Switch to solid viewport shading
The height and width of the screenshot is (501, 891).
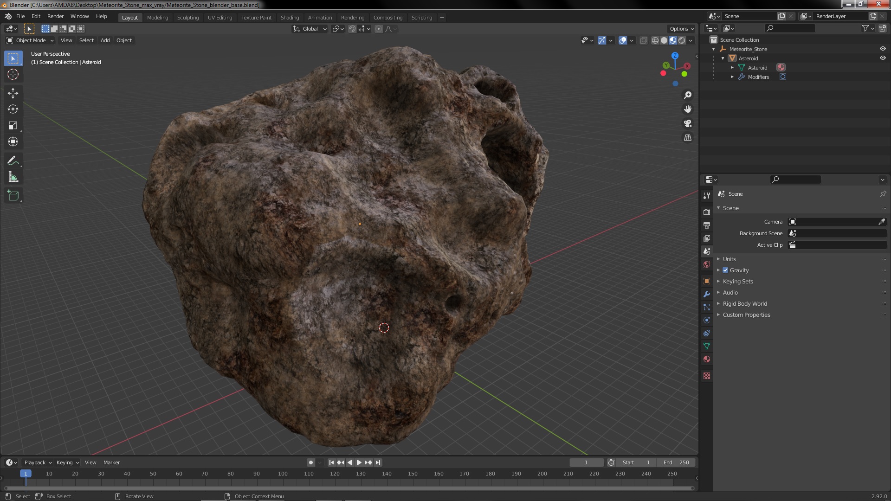664,40
